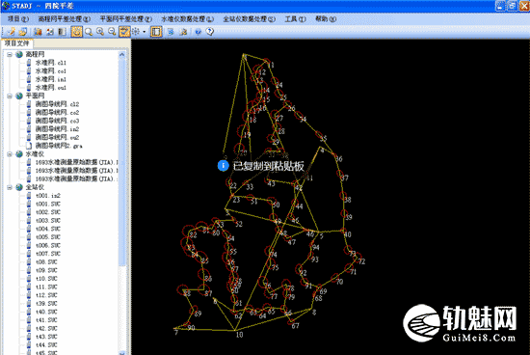Click the toolbar icon left of the striped table icon
This screenshot has height=355, width=530.
50,32
